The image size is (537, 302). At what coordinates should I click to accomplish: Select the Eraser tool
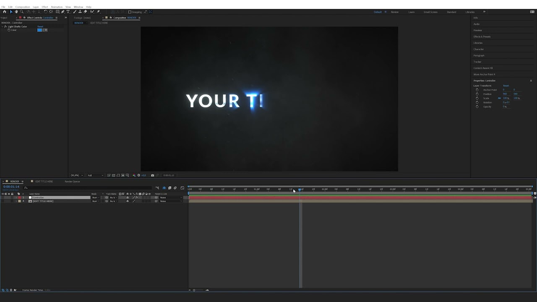coord(86,12)
